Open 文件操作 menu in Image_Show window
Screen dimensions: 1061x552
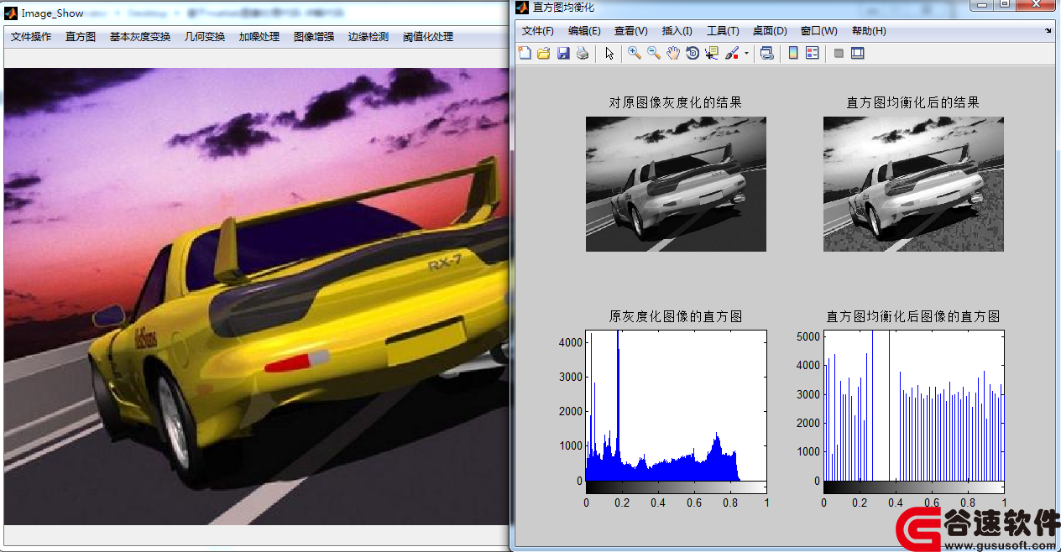(31, 37)
